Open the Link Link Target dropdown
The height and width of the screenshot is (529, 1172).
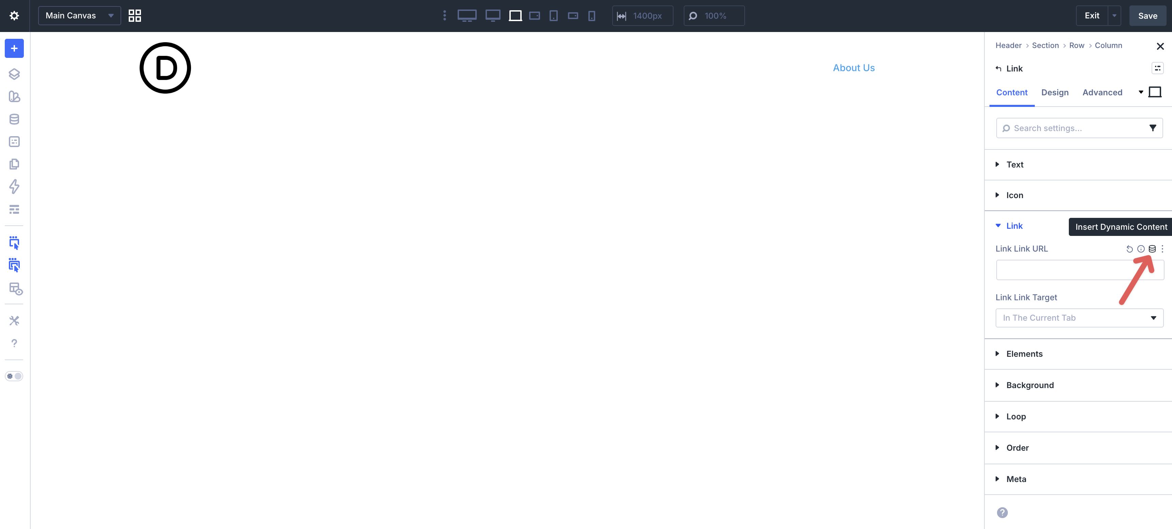click(x=1079, y=318)
